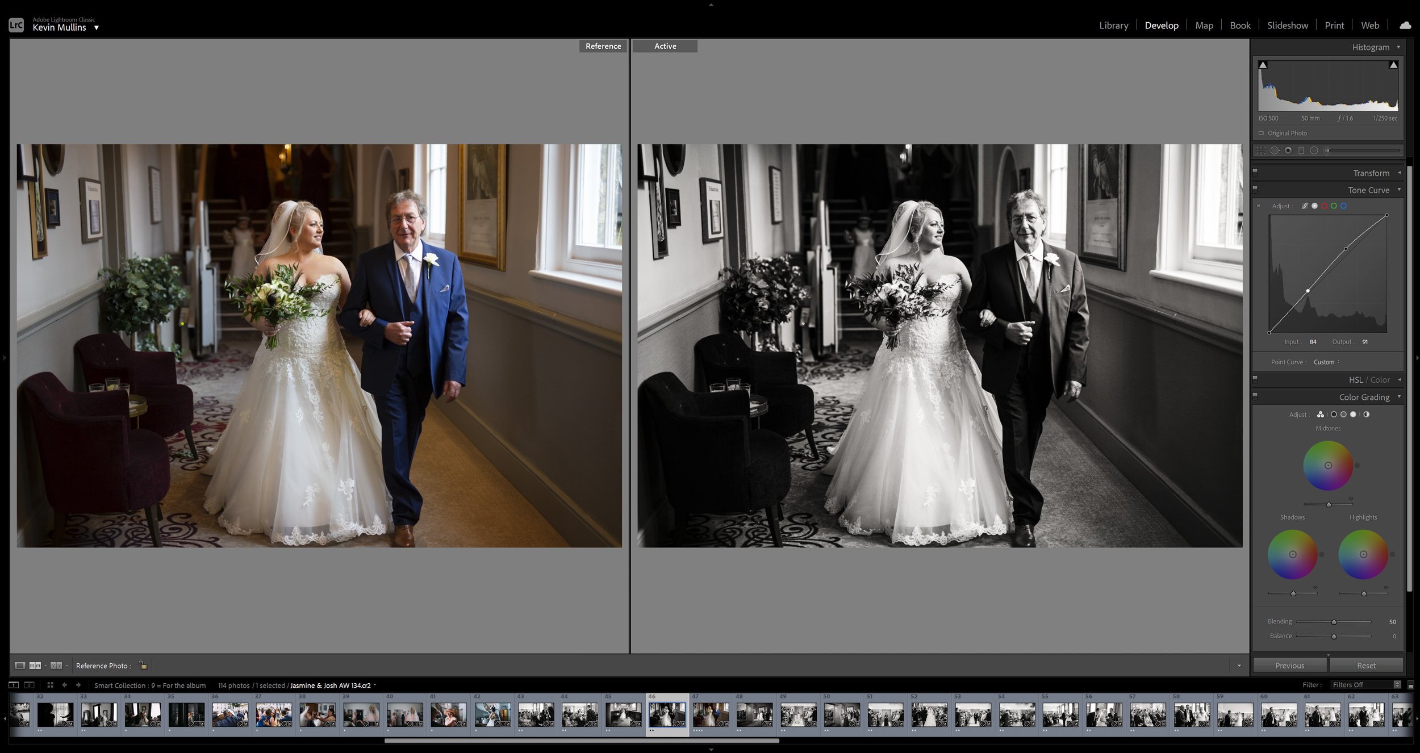The height and width of the screenshot is (753, 1420).
Task: Collapse the Tone Curve panel
Action: (x=1398, y=190)
